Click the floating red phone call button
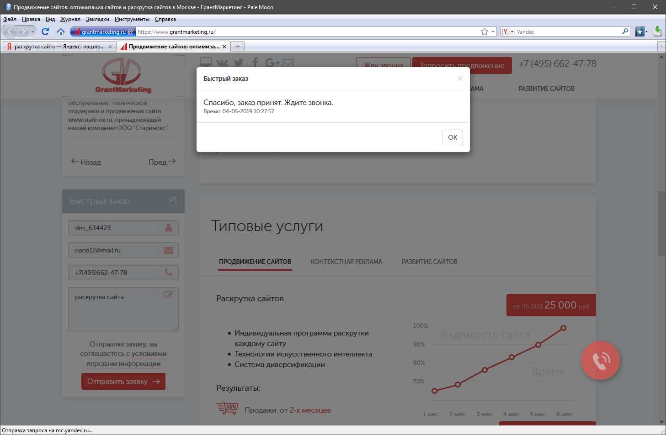This screenshot has width=666, height=435. (601, 360)
